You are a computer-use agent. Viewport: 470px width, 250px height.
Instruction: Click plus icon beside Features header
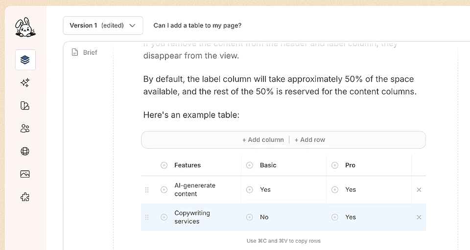164,165
